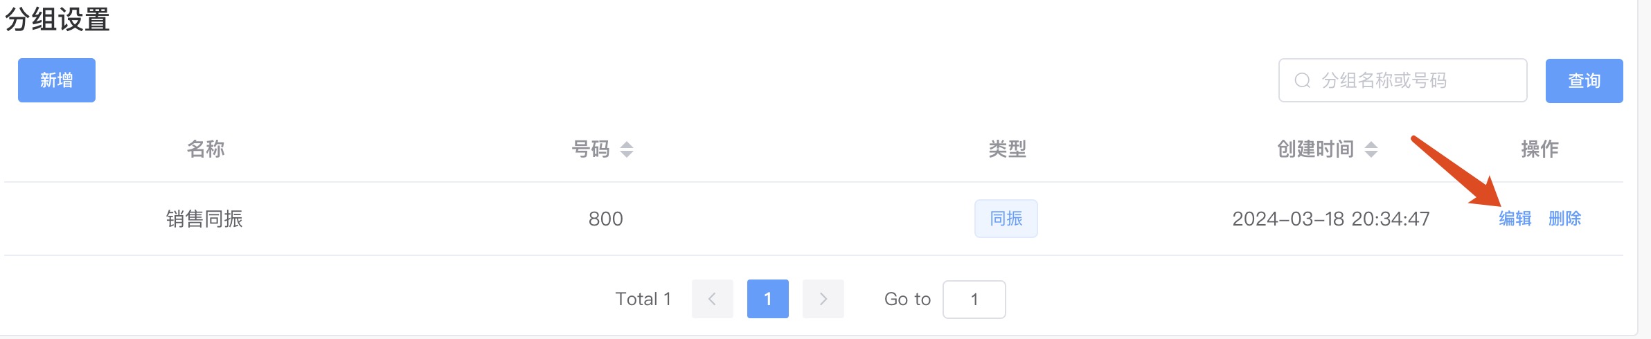Image resolution: width=1651 pixels, height=339 pixels.
Task: Sort 创建时间 ascending with up caret
Action: pos(1371,145)
